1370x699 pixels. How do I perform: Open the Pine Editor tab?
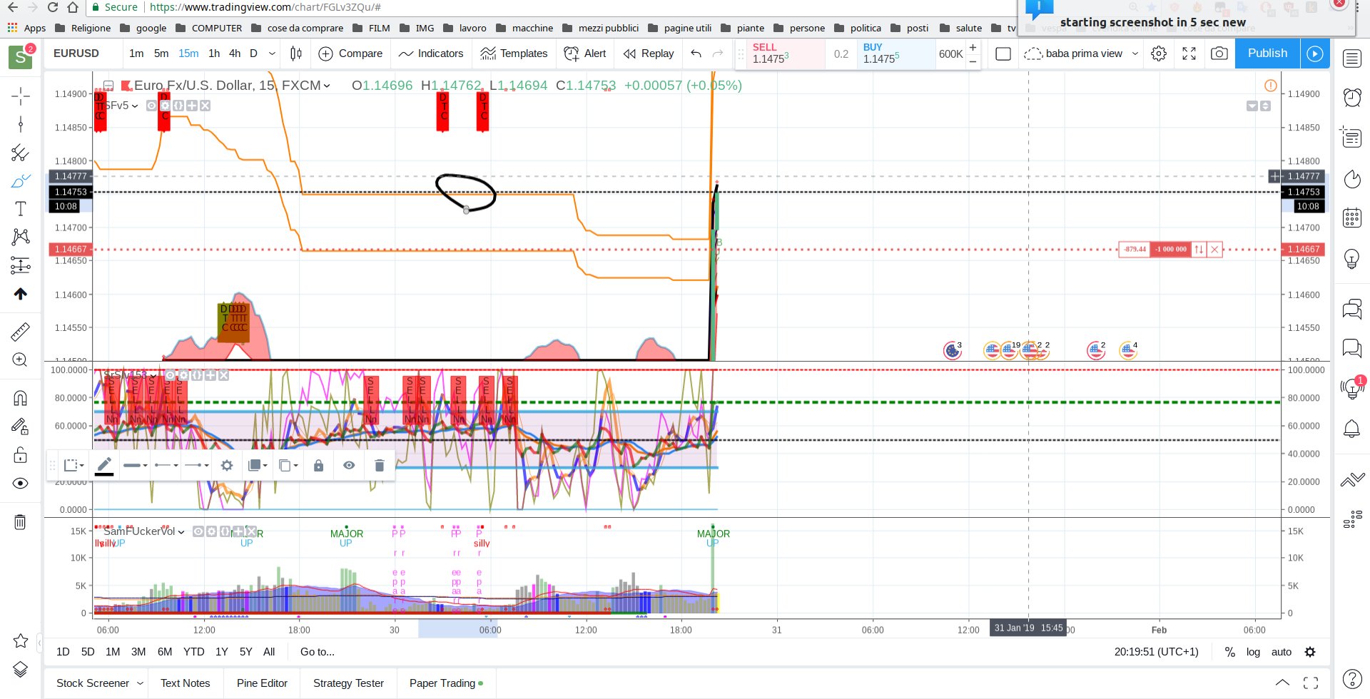pos(262,683)
